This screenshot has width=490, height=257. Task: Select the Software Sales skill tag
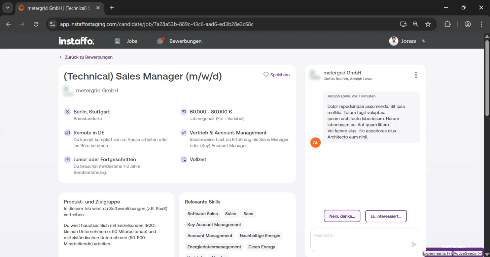[203, 214]
